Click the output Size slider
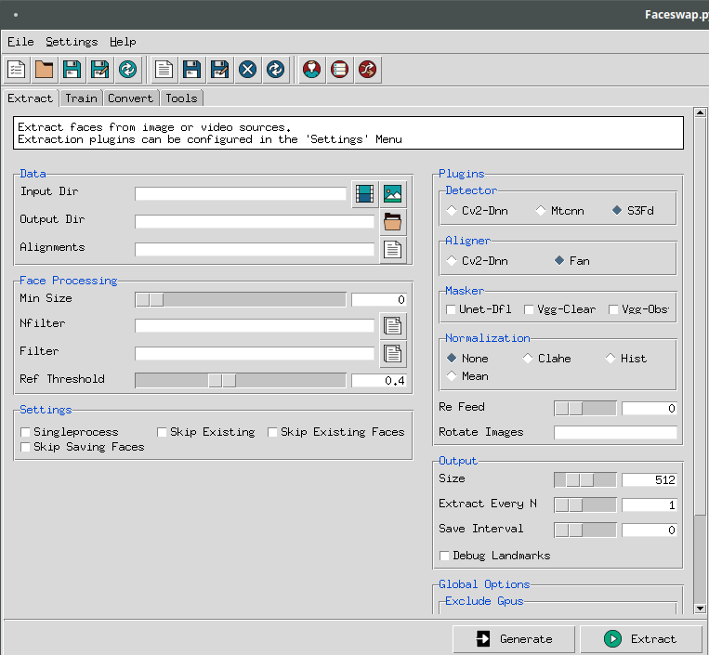This screenshot has width=709, height=655. (x=585, y=480)
